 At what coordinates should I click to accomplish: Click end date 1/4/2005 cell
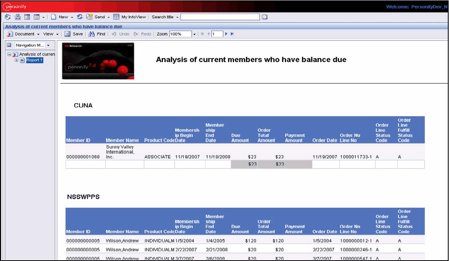pos(215,241)
